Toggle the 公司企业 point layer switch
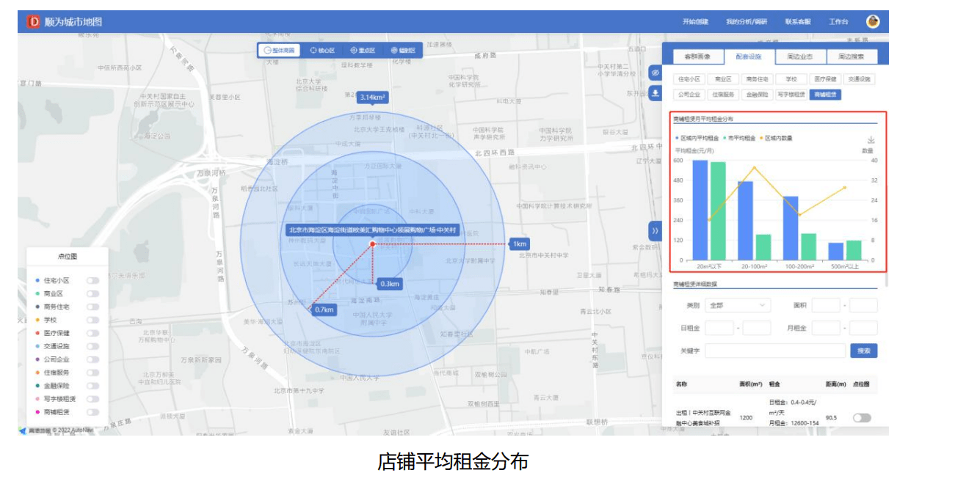 click(92, 359)
